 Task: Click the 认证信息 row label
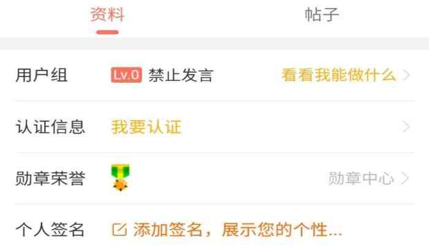coord(50,127)
